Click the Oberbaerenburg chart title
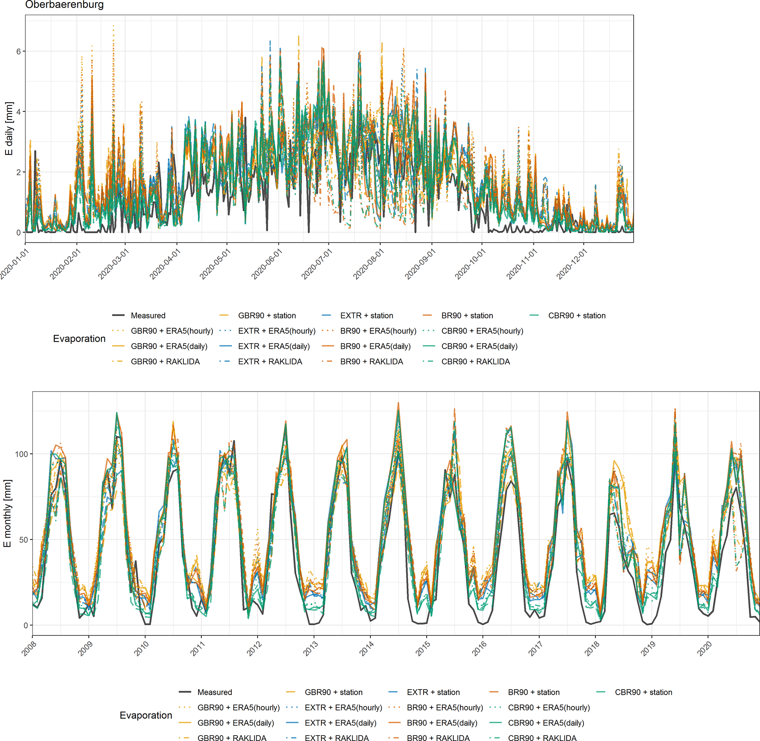The width and height of the screenshot is (760, 741). tap(65, 5)
